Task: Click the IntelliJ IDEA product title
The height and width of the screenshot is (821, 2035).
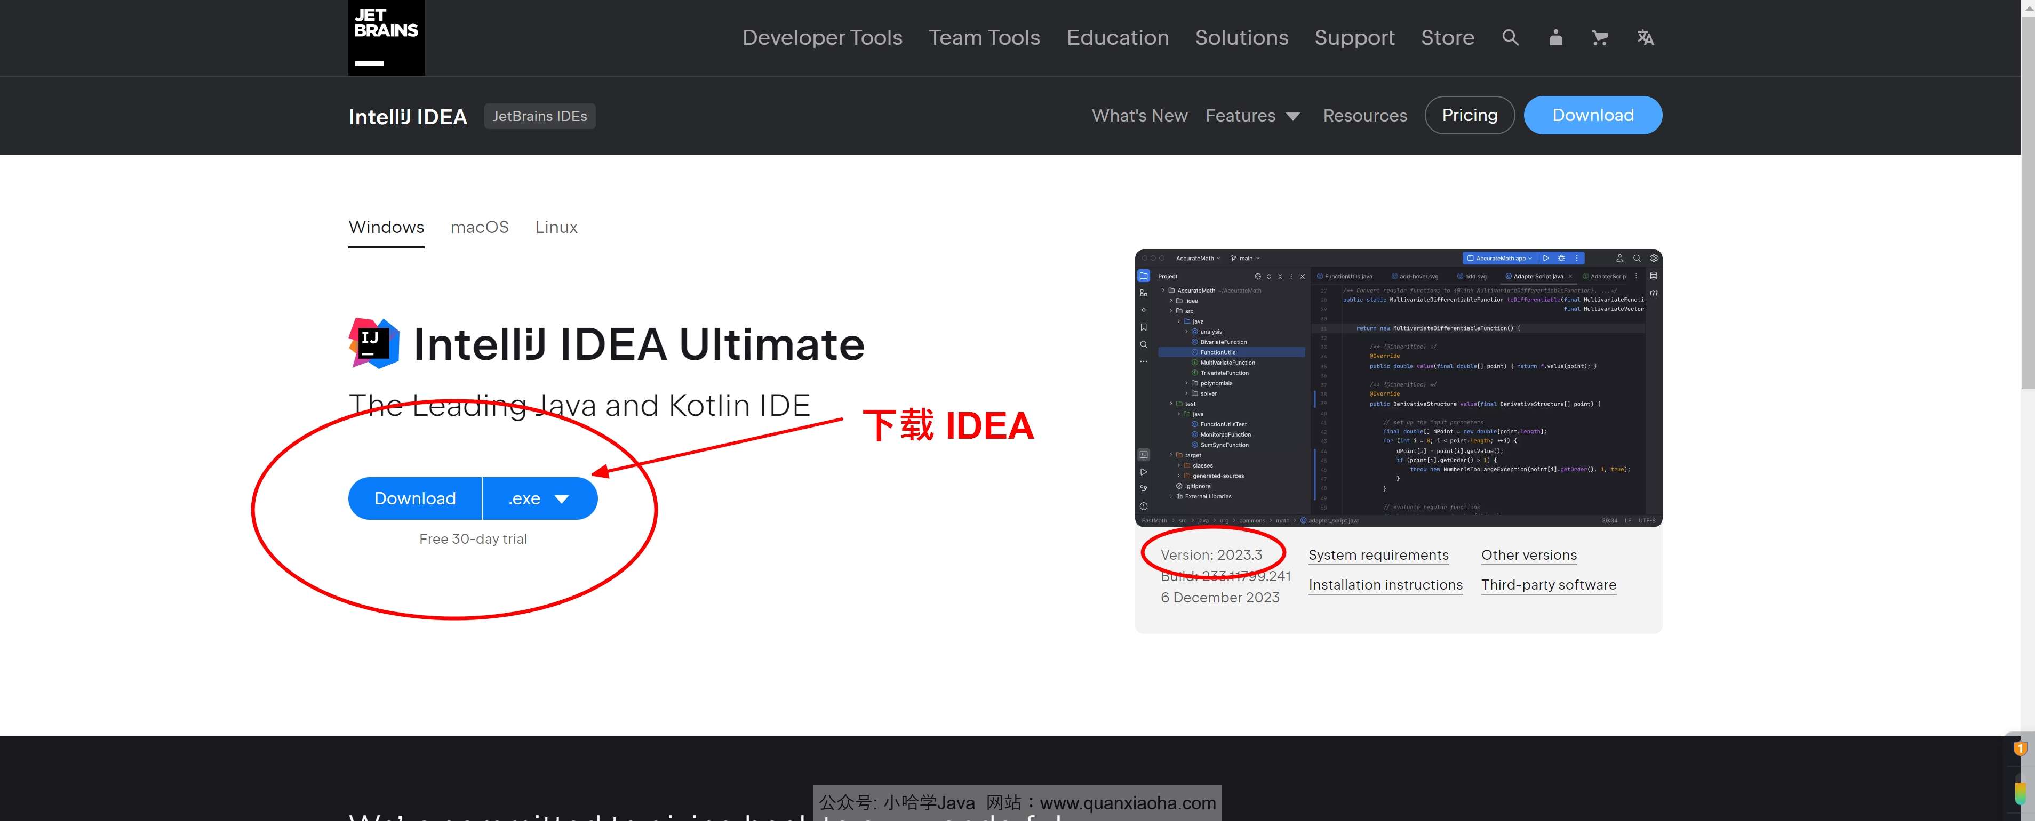Action: [408, 116]
